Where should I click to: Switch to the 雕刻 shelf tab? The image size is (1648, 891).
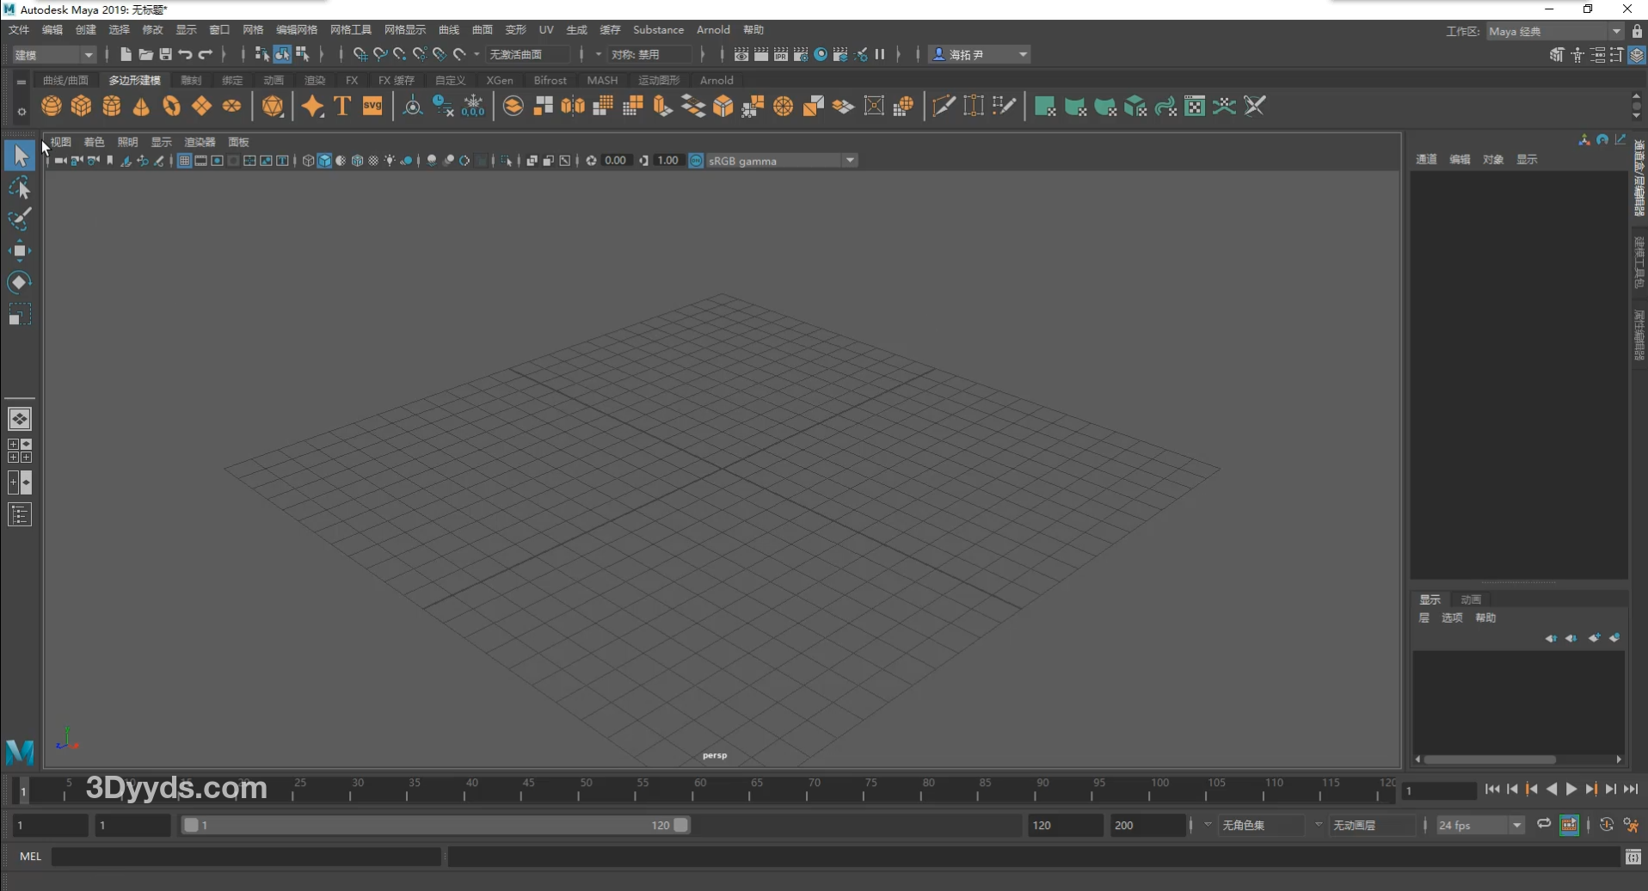coord(191,80)
